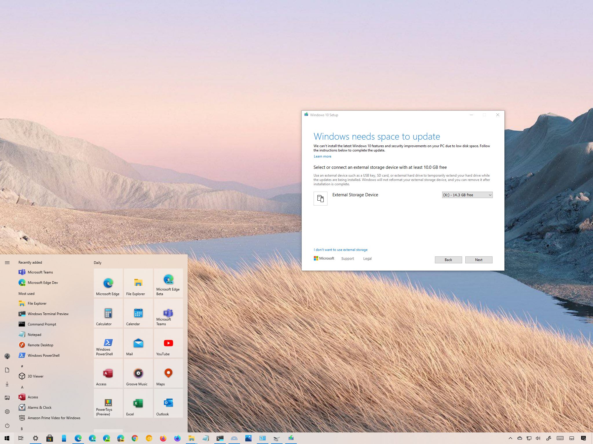The image size is (593, 444).
Task: Open the Excel tile
Action: click(x=138, y=403)
